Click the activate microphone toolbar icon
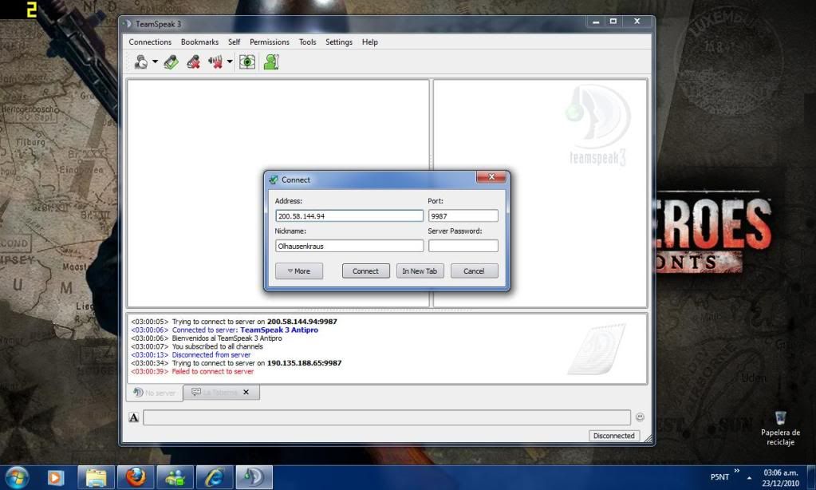 click(x=171, y=62)
